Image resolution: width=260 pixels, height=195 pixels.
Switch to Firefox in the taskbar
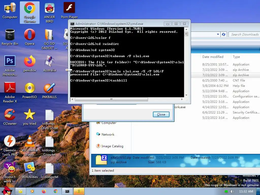tap(44, 191)
